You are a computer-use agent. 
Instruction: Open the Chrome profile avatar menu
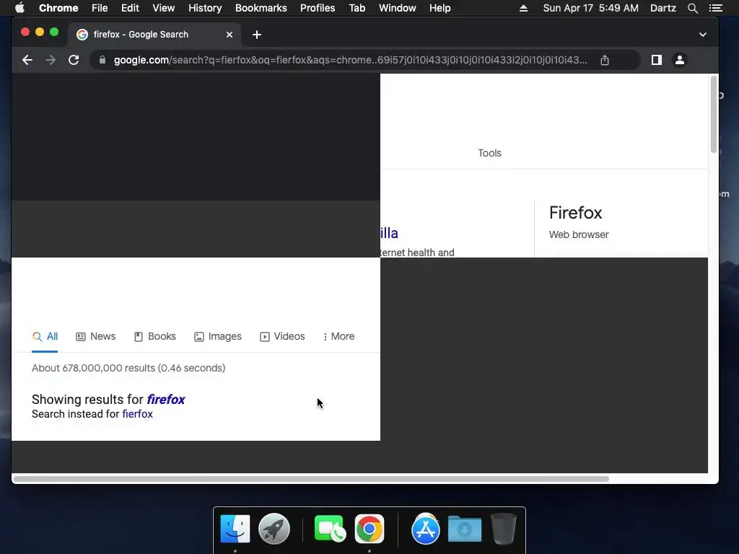(x=680, y=60)
